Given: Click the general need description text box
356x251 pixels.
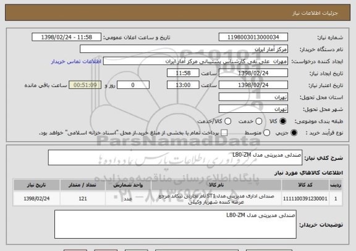Looking at the screenshot, I should click(x=175, y=157).
